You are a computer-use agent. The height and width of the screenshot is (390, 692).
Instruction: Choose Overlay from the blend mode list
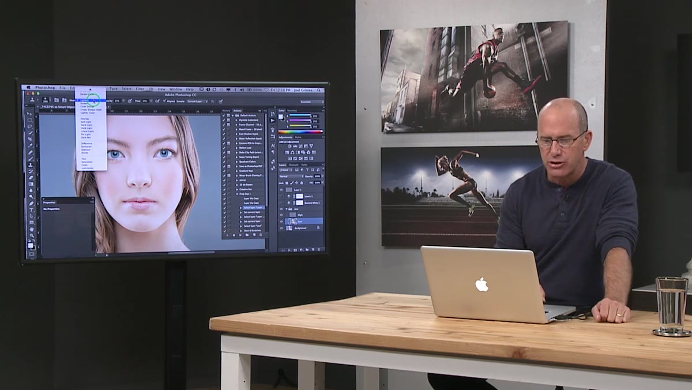coord(85,119)
